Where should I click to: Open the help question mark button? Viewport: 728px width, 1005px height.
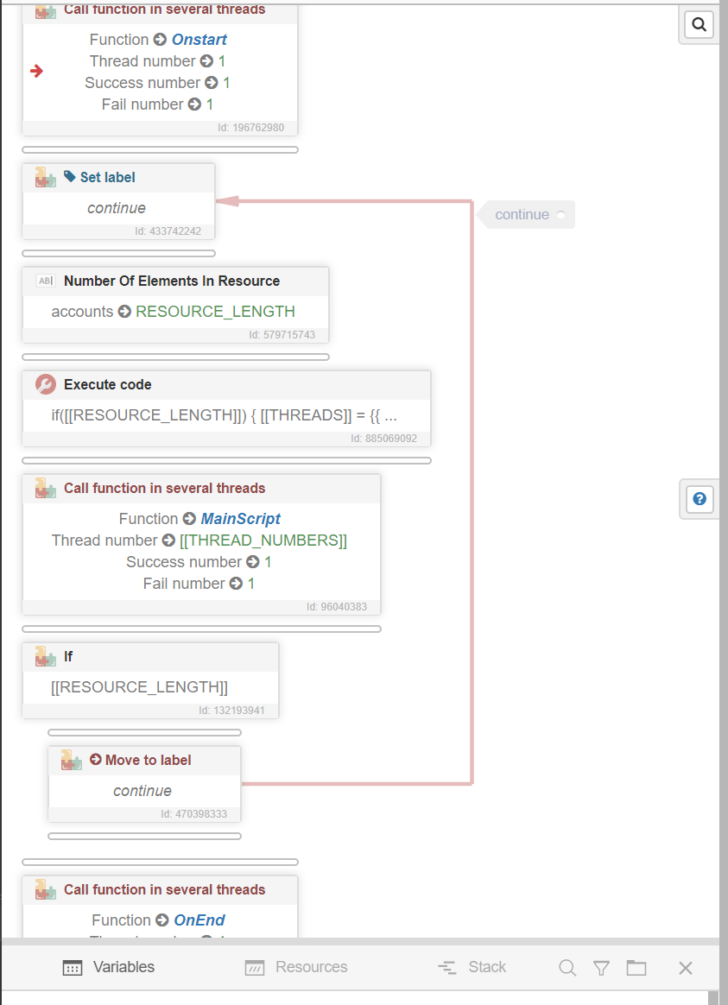tap(700, 499)
